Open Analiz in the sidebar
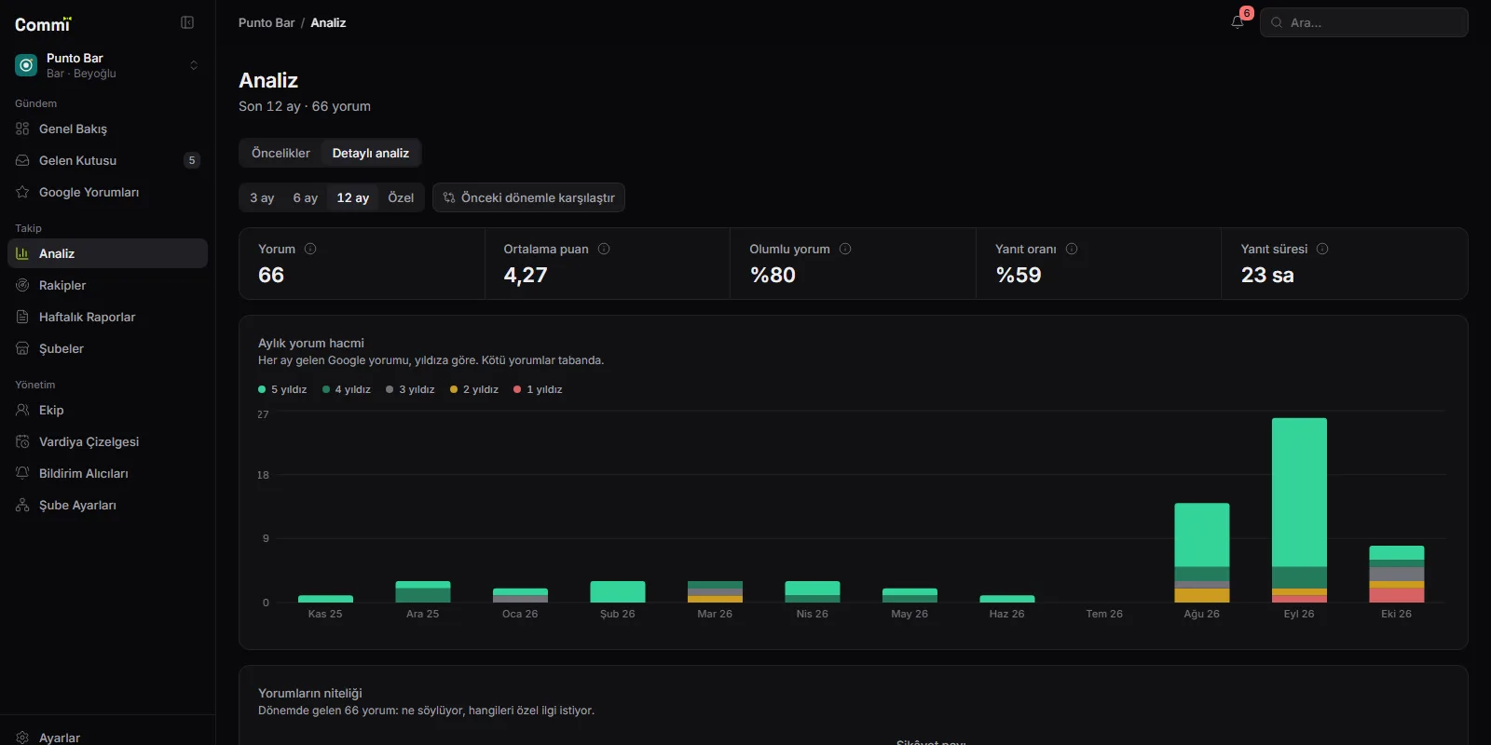The image size is (1491, 745). coord(108,253)
